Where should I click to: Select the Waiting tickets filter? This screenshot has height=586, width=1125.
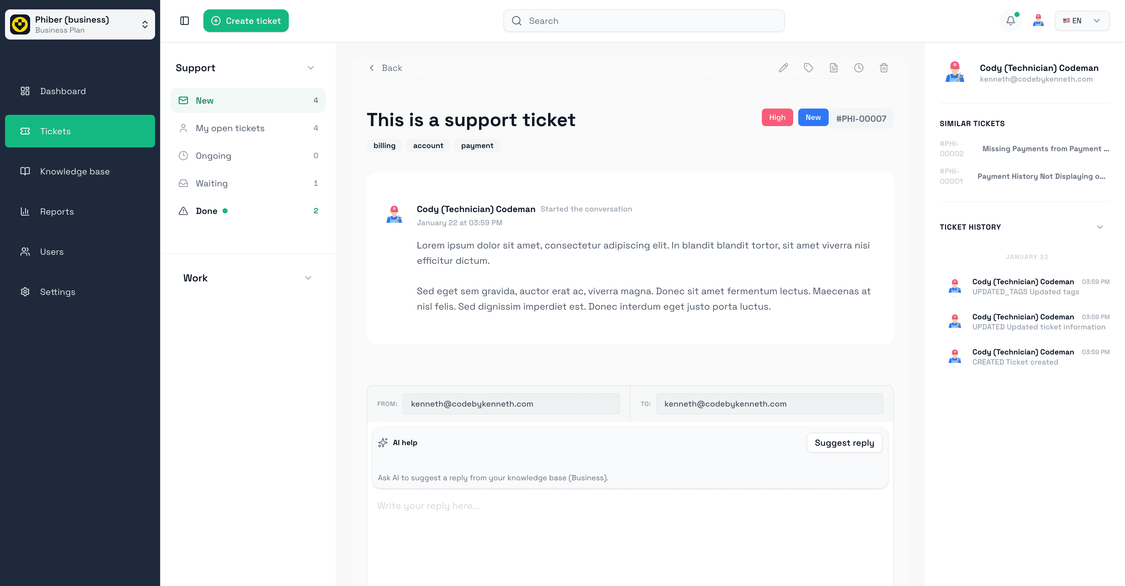[x=211, y=183]
